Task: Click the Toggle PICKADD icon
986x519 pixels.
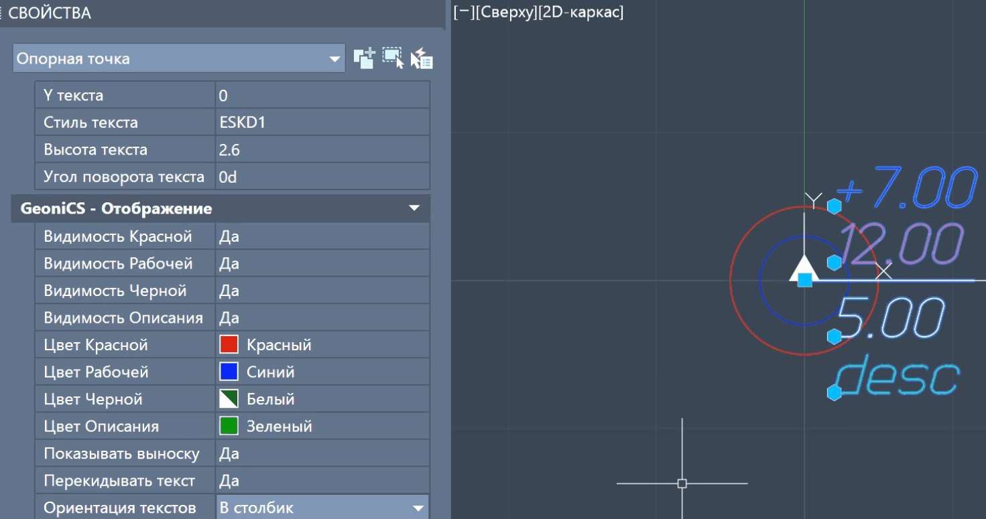Action: (364, 58)
